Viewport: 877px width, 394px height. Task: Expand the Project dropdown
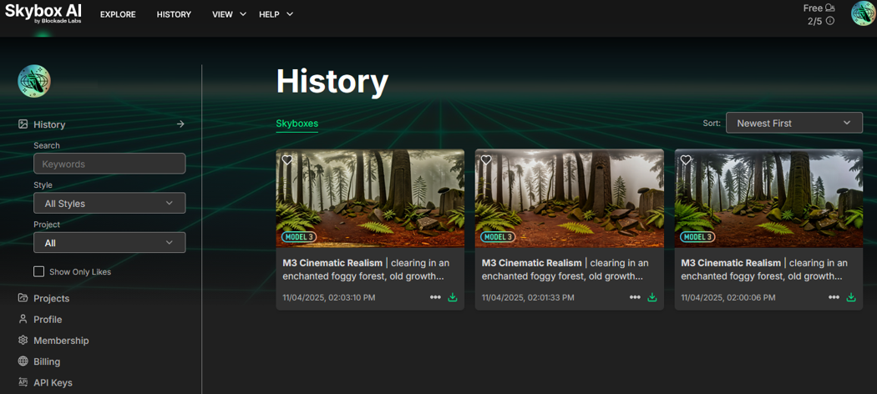coord(109,243)
